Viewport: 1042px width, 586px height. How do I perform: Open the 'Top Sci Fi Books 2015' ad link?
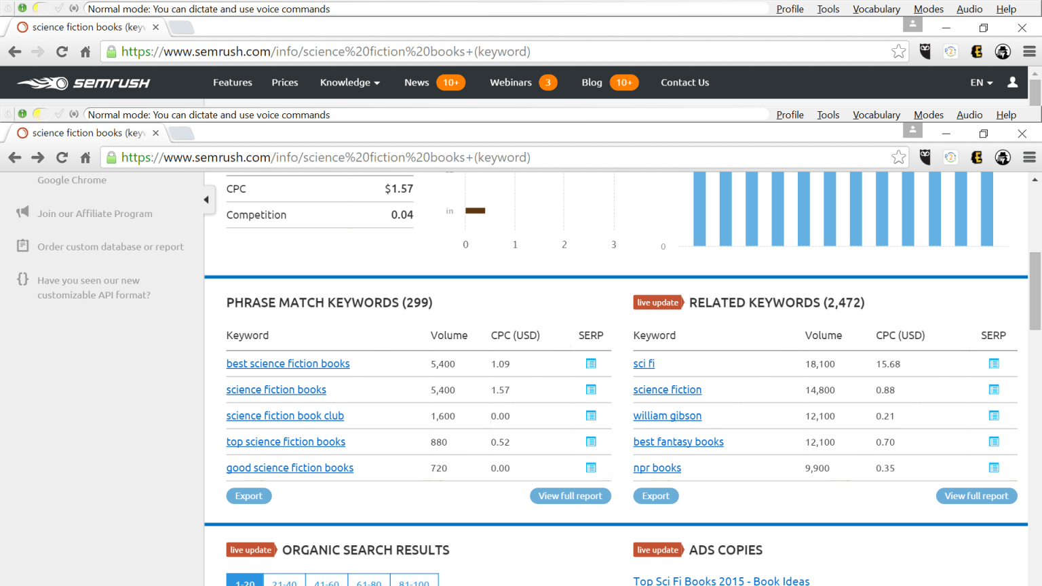[722, 581]
